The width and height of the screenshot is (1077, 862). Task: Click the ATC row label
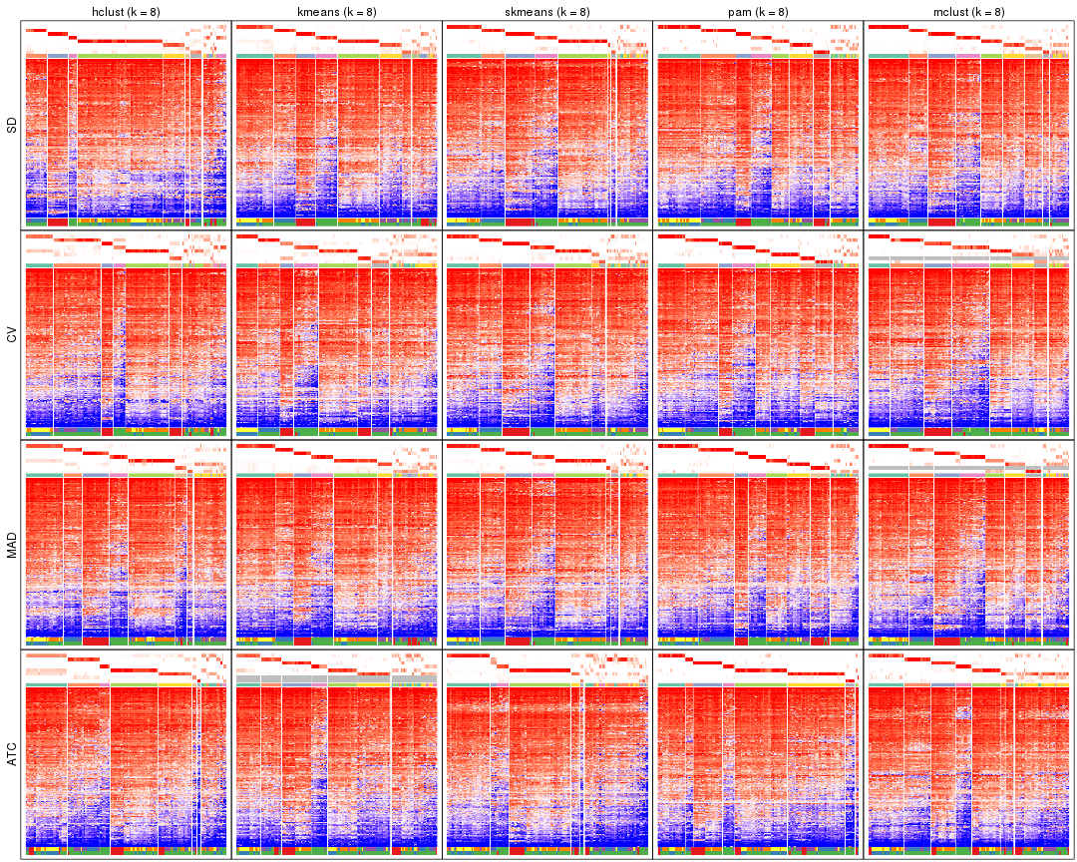coord(11,755)
